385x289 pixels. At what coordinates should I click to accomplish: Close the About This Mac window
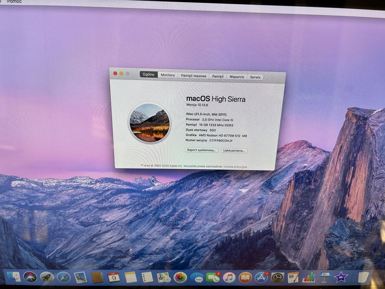pos(115,73)
